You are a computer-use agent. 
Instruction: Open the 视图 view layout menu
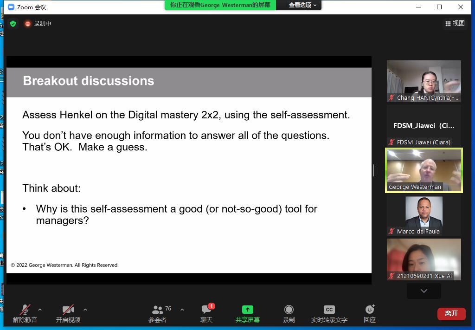click(455, 23)
